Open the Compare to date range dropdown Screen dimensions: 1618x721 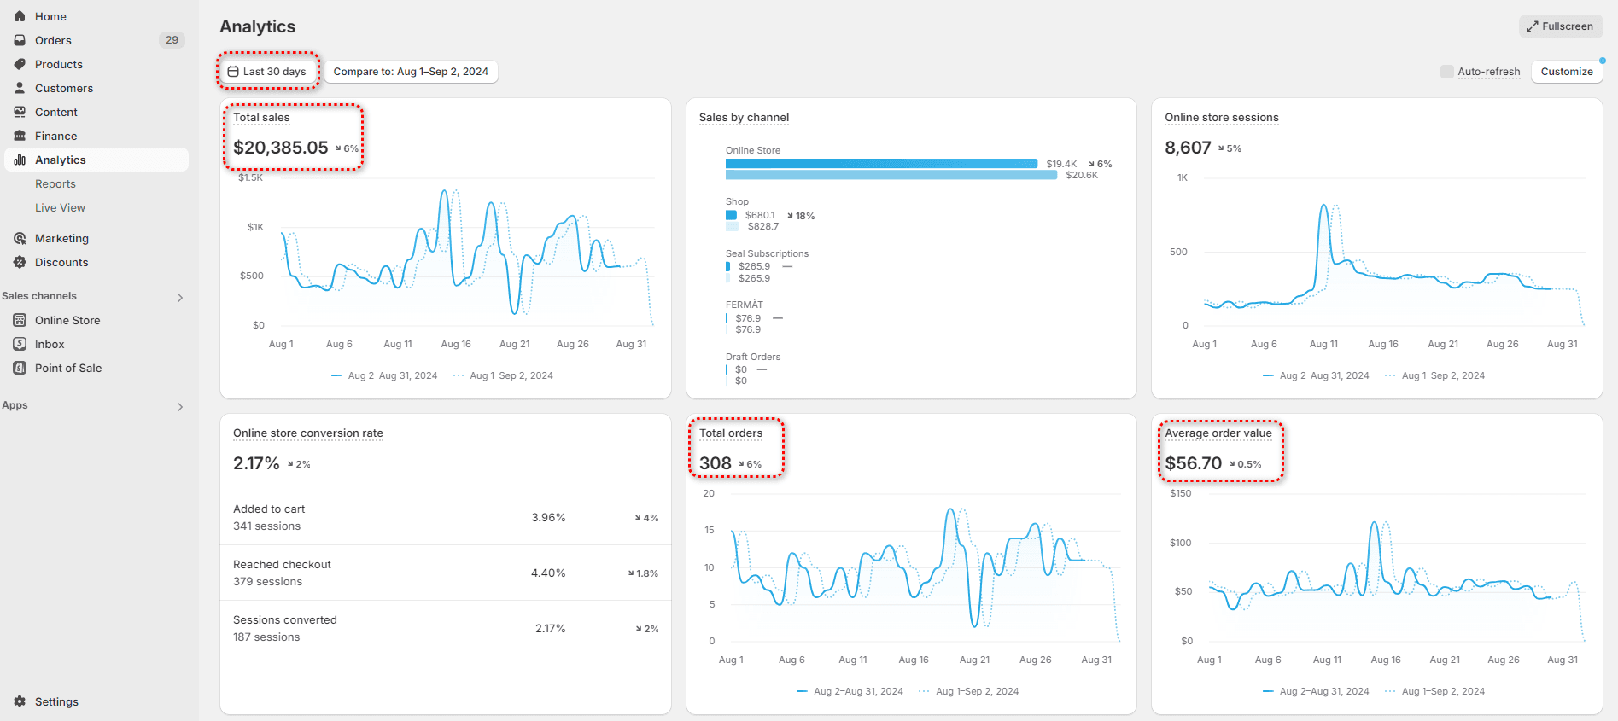tap(411, 72)
